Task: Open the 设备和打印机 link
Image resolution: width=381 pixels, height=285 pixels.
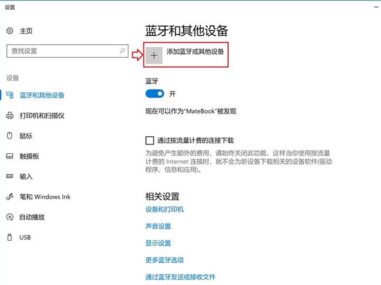Action: point(164,210)
